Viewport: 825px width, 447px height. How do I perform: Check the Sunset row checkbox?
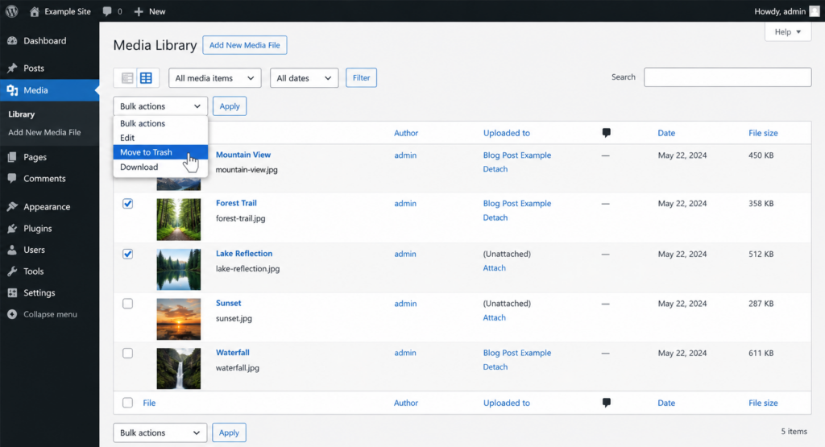pyautogui.click(x=127, y=304)
